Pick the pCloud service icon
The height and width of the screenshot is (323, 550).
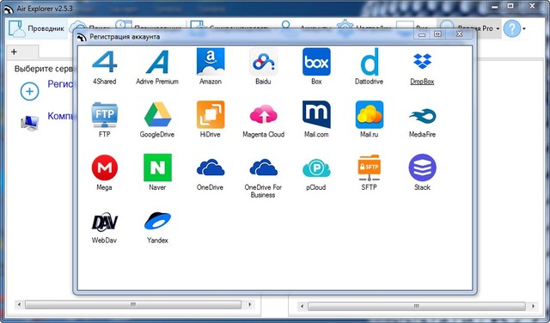tap(316, 168)
